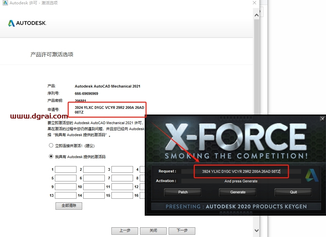The height and width of the screenshot is (237, 326).
Task: Click the request code text 3924 YLXC
Action: tap(109, 110)
